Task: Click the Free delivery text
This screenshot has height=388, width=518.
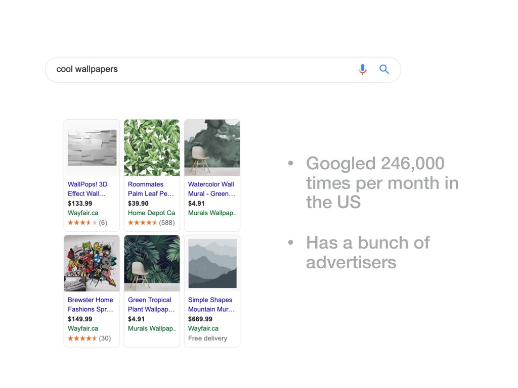Action: coord(207,338)
